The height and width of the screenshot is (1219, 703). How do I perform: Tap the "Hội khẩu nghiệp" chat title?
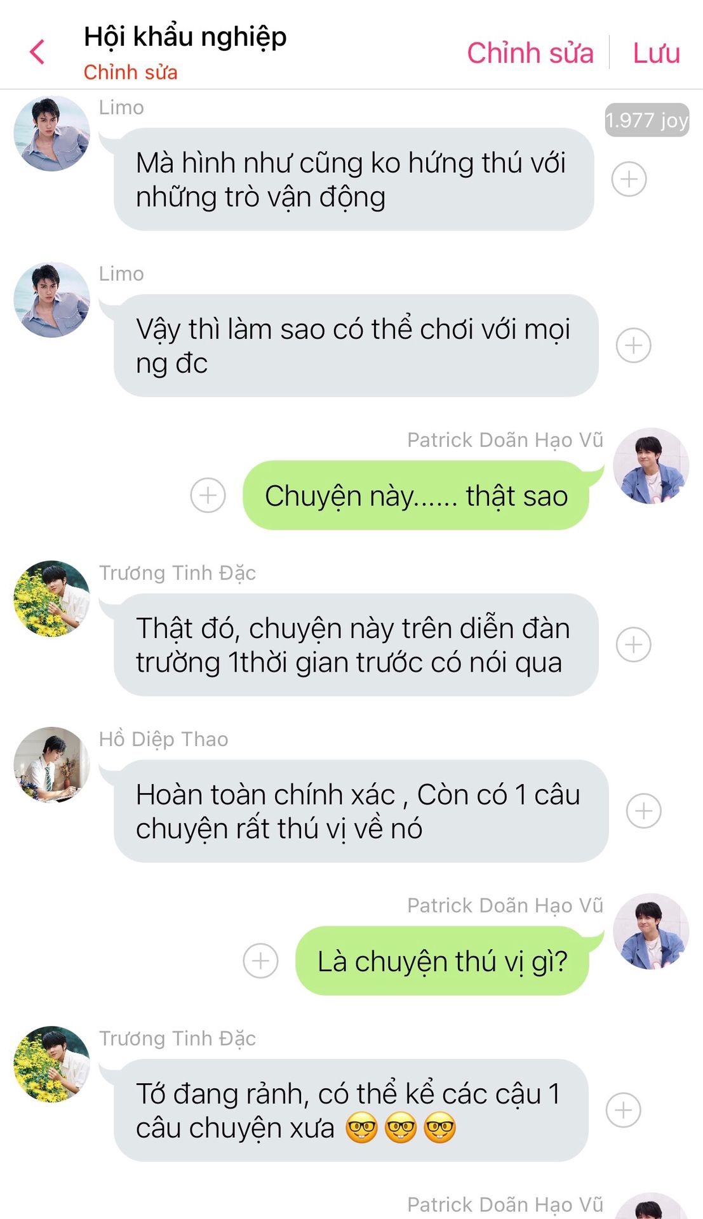185,37
